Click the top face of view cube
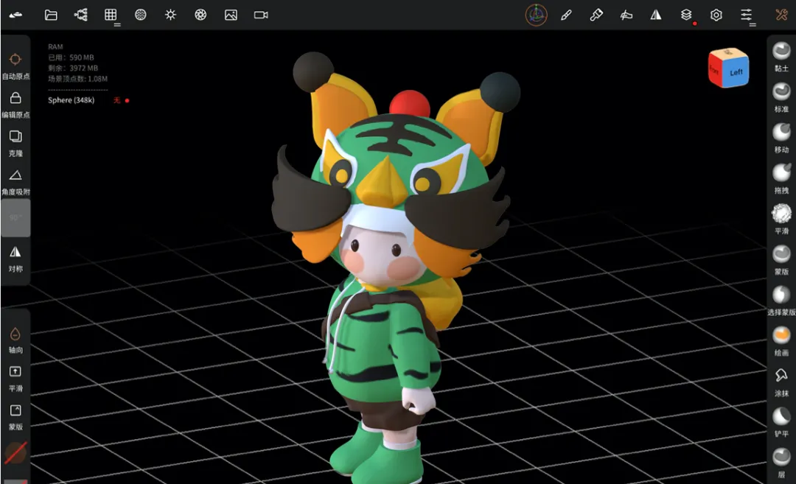 tap(728, 52)
